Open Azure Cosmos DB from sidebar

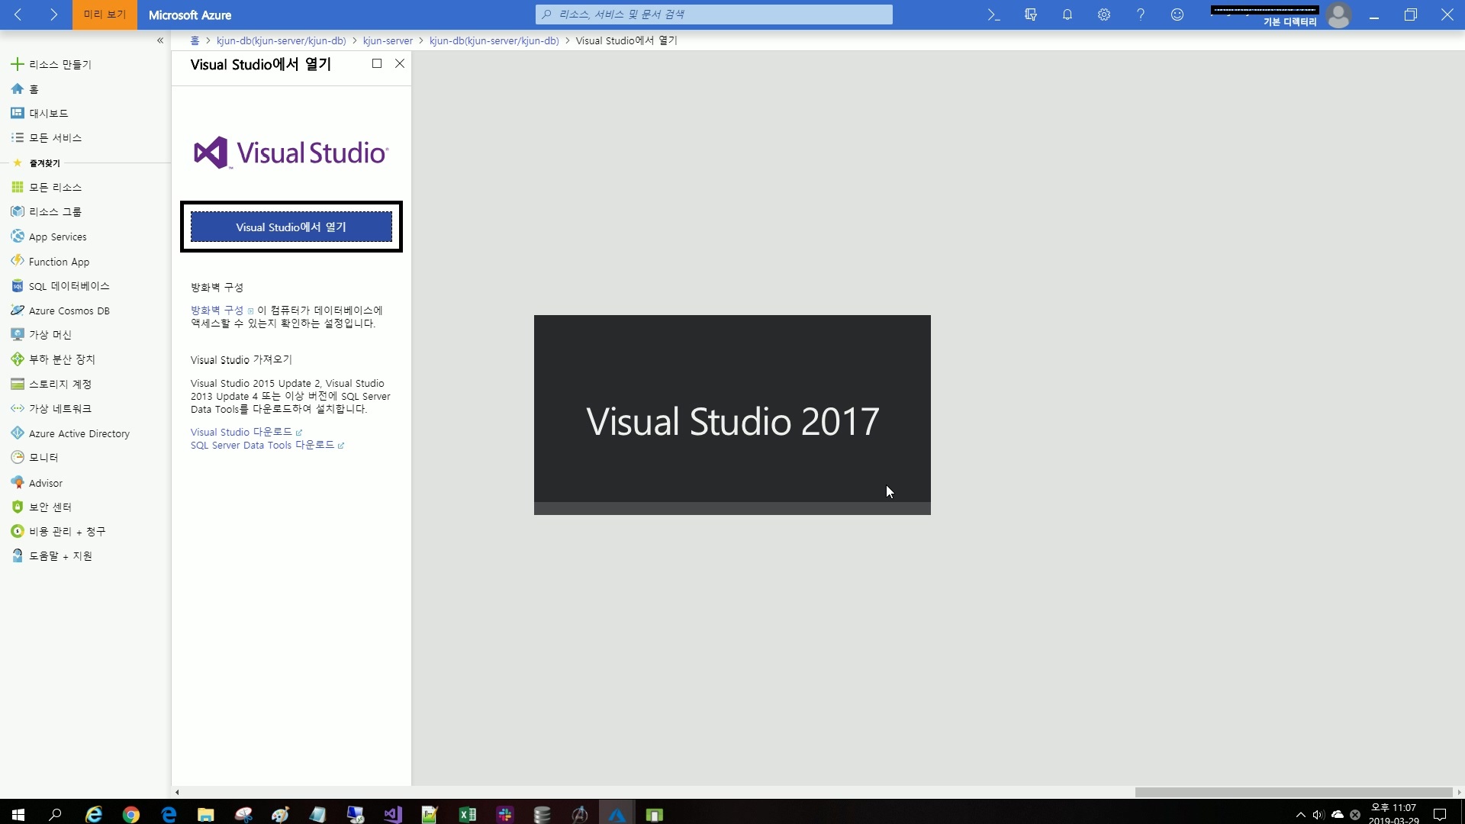[69, 311]
